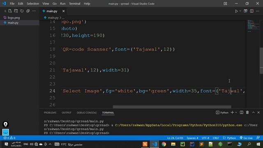The width and height of the screenshot is (263, 148).
Task: Open File Explorer from the taskbar
Action: tap(173, 144)
